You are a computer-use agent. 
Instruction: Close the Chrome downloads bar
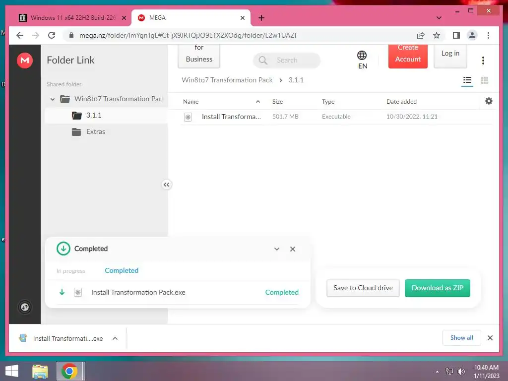tap(490, 338)
